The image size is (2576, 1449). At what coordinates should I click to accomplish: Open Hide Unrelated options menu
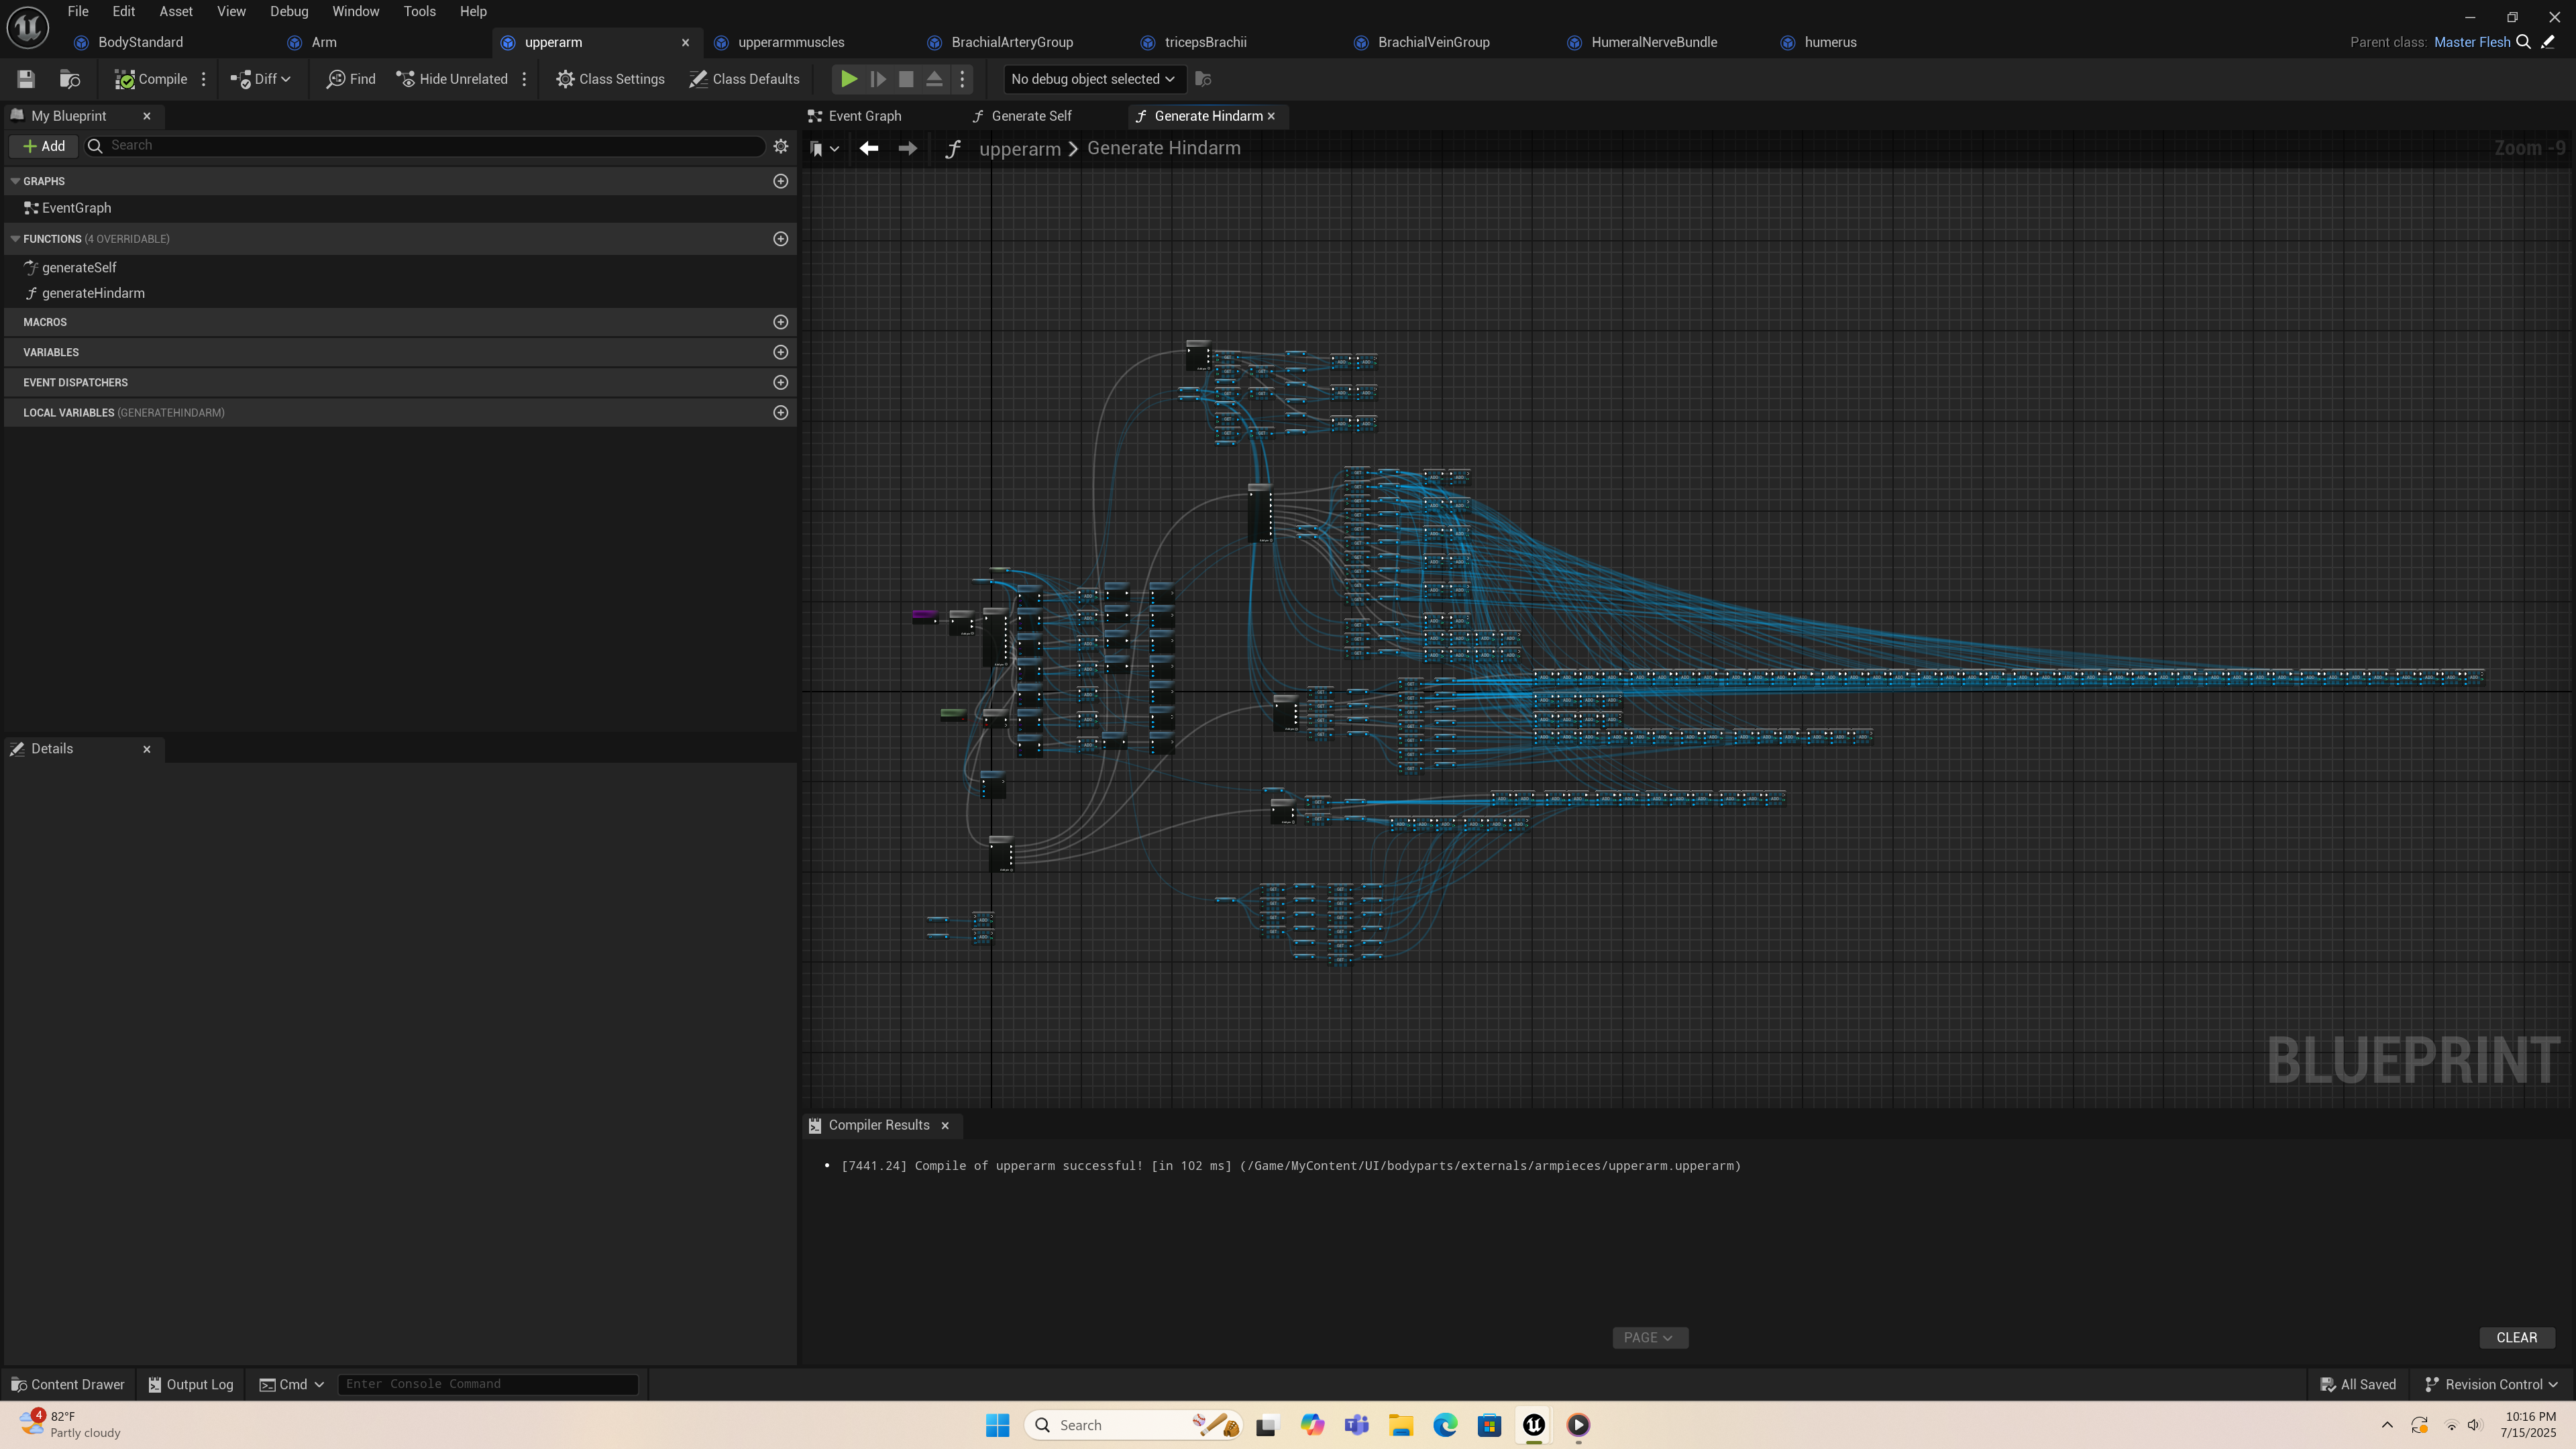524,79
